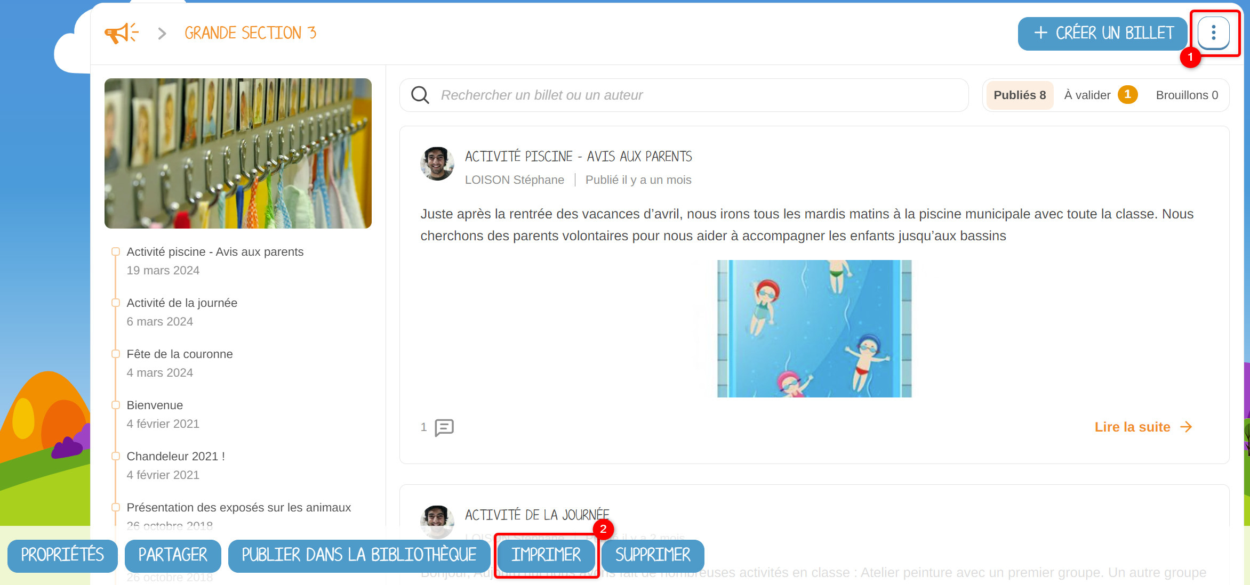This screenshot has width=1250, height=585.
Task: Click date 6 mars 2024
Action: 159,322
